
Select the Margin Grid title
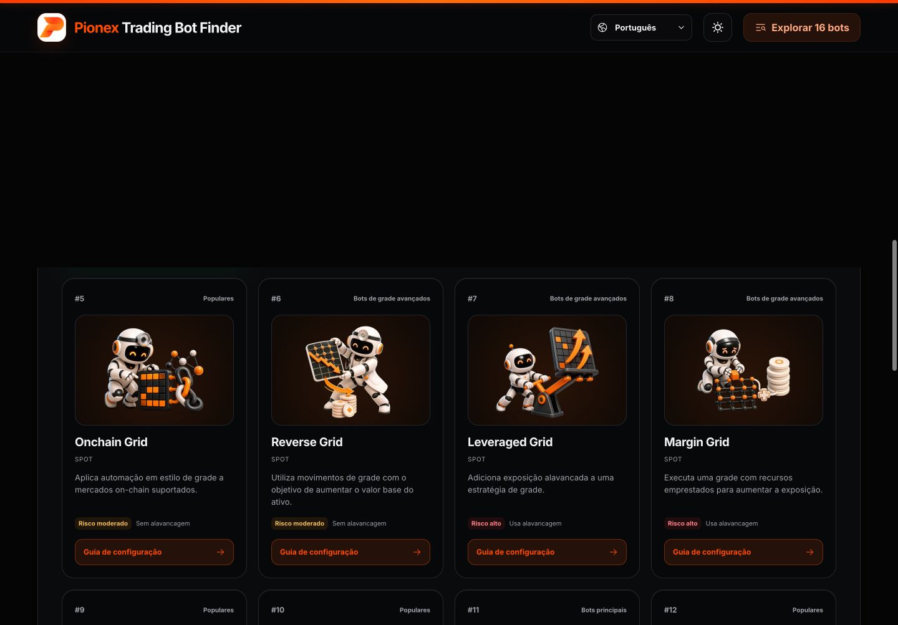697,442
